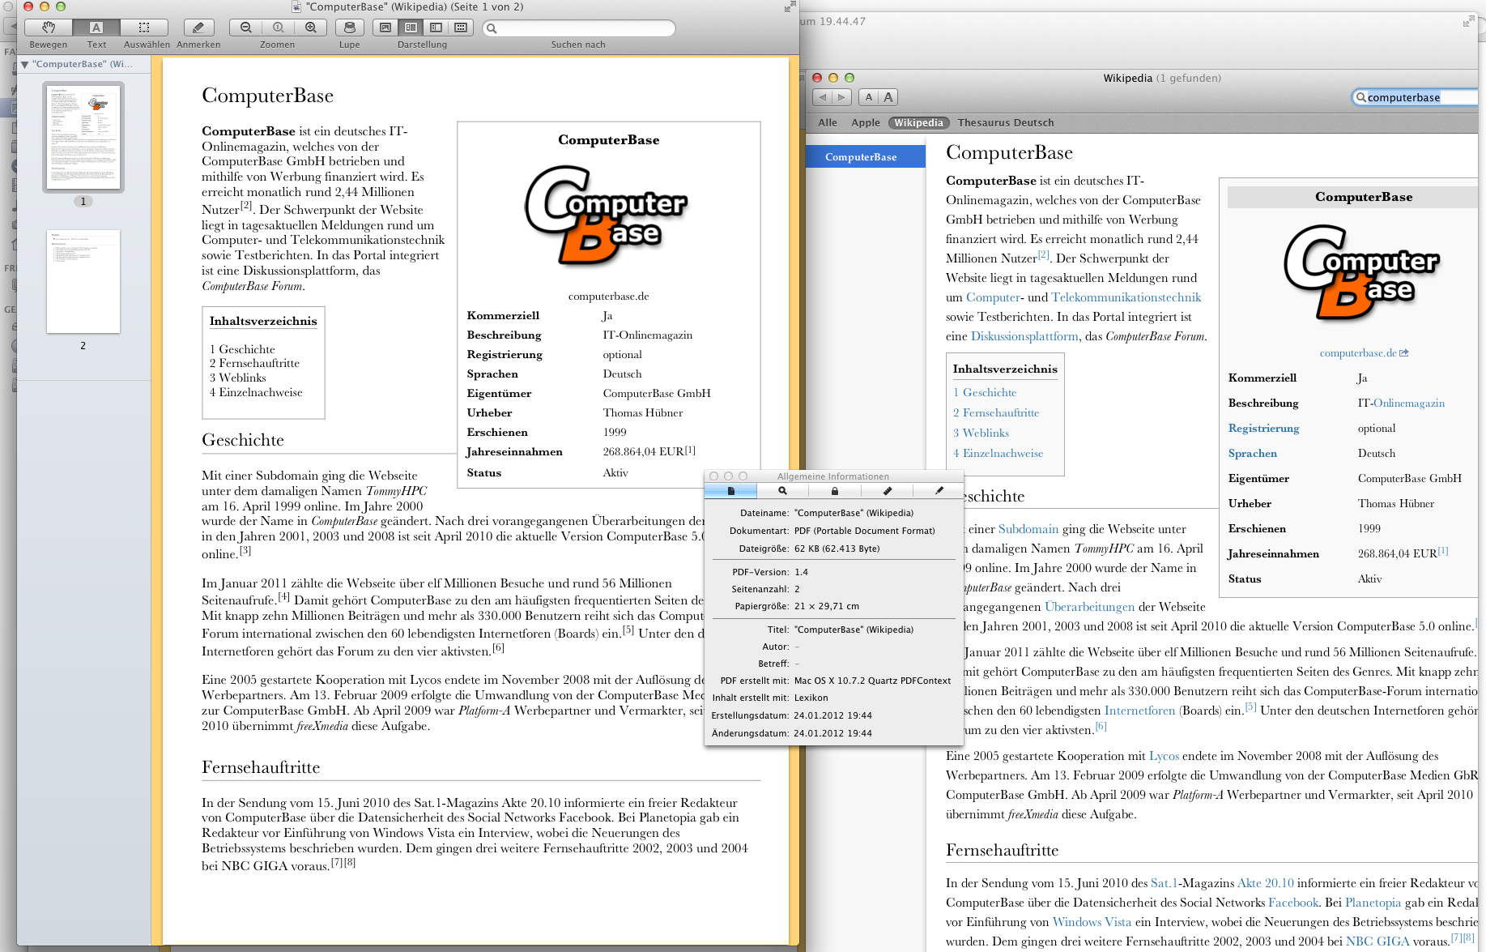Collapse the "ComputerBase" sidebar document group
The height and width of the screenshot is (952, 1486).
tap(25, 64)
